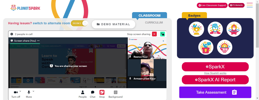
Task: Turn off the camera
Action: pos(16,94)
